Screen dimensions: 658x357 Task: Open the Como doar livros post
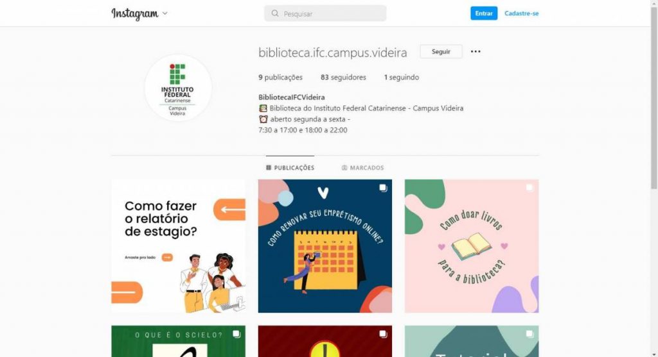point(471,246)
